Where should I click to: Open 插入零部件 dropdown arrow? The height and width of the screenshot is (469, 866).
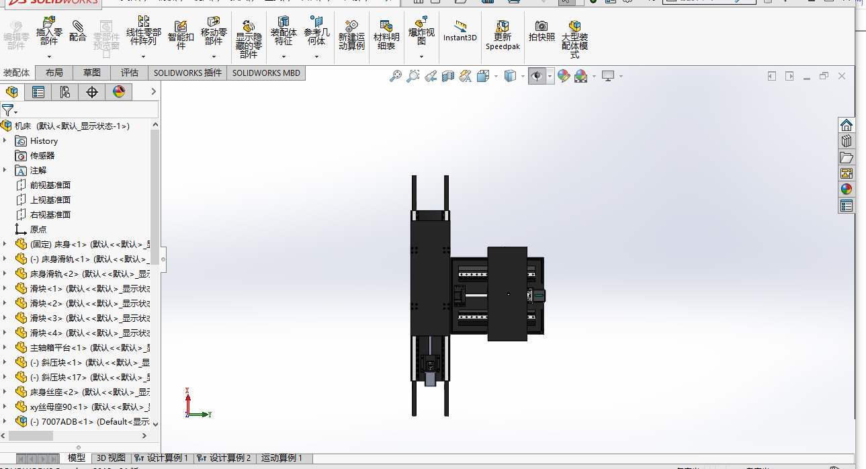click(x=49, y=56)
